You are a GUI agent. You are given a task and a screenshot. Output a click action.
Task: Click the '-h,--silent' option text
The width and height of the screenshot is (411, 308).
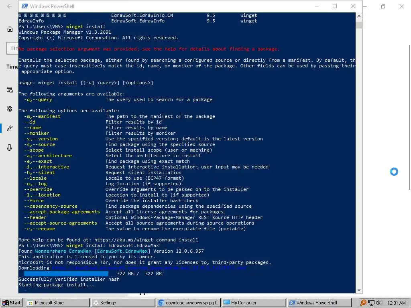pos(39,172)
